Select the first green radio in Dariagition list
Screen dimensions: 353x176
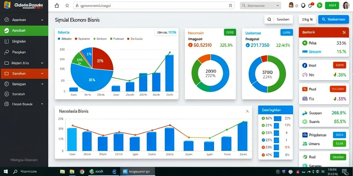pos(263,118)
